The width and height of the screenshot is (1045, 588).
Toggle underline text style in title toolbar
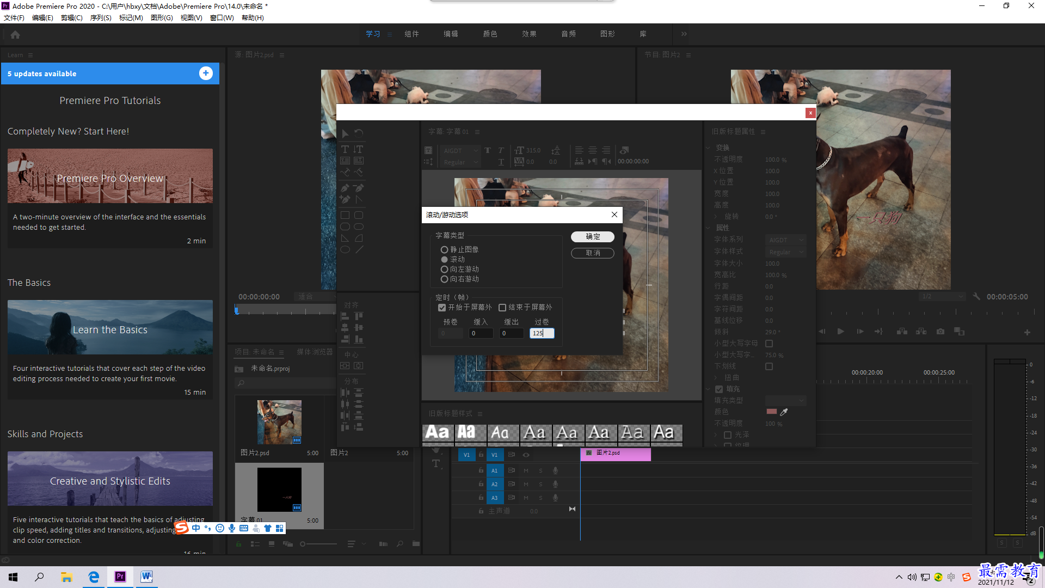pos(501,162)
